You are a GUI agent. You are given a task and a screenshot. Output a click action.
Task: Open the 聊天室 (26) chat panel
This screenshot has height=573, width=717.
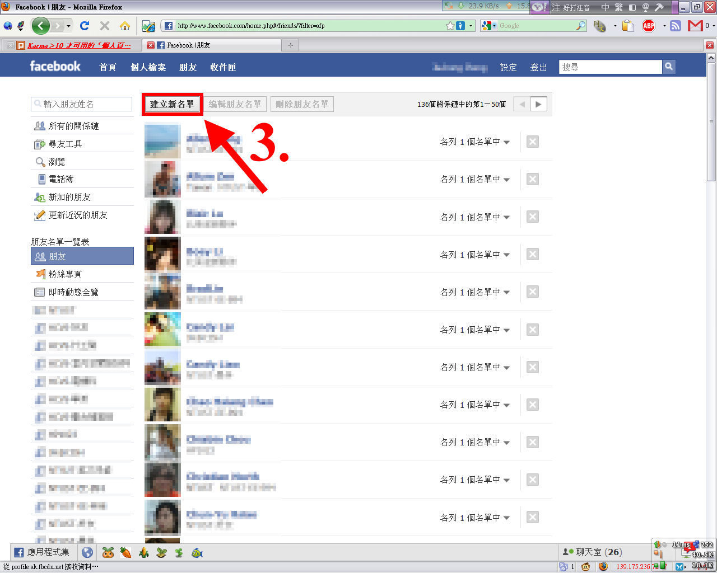592,552
